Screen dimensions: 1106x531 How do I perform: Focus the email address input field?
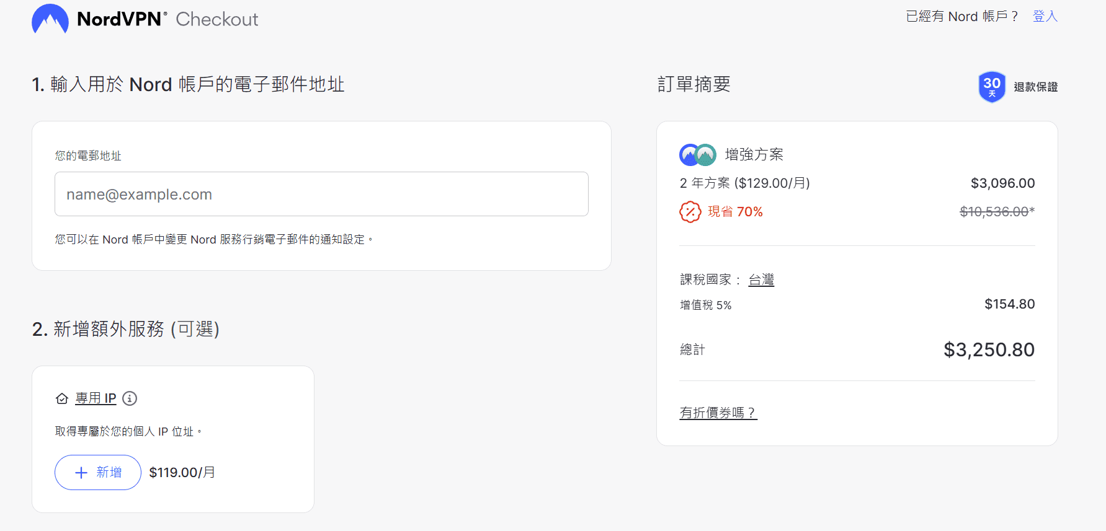(321, 194)
